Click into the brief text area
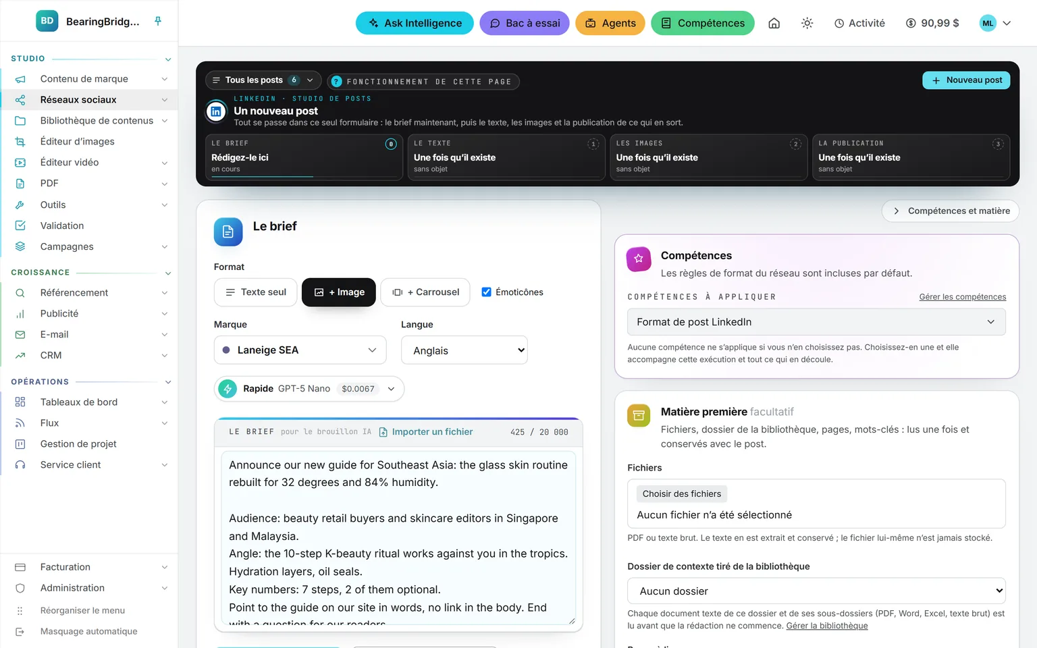Viewport: 1037px width, 648px height. [x=398, y=538]
